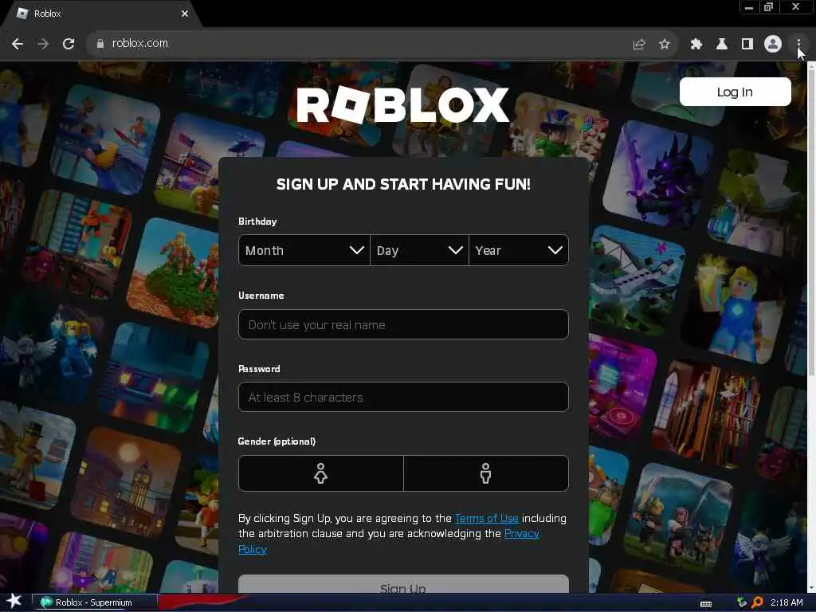Select the Roblox browser tab
The height and width of the screenshot is (612, 816).
(x=101, y=14)
